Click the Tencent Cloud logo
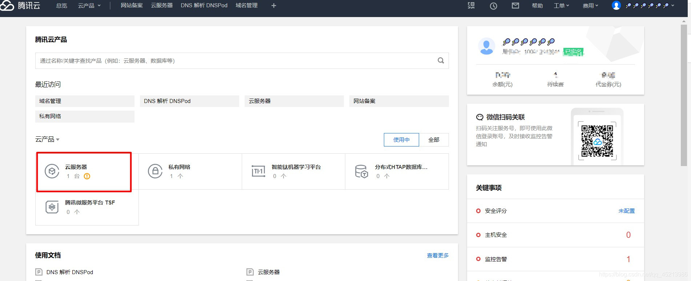691x281 pixels. pos(20,5)
